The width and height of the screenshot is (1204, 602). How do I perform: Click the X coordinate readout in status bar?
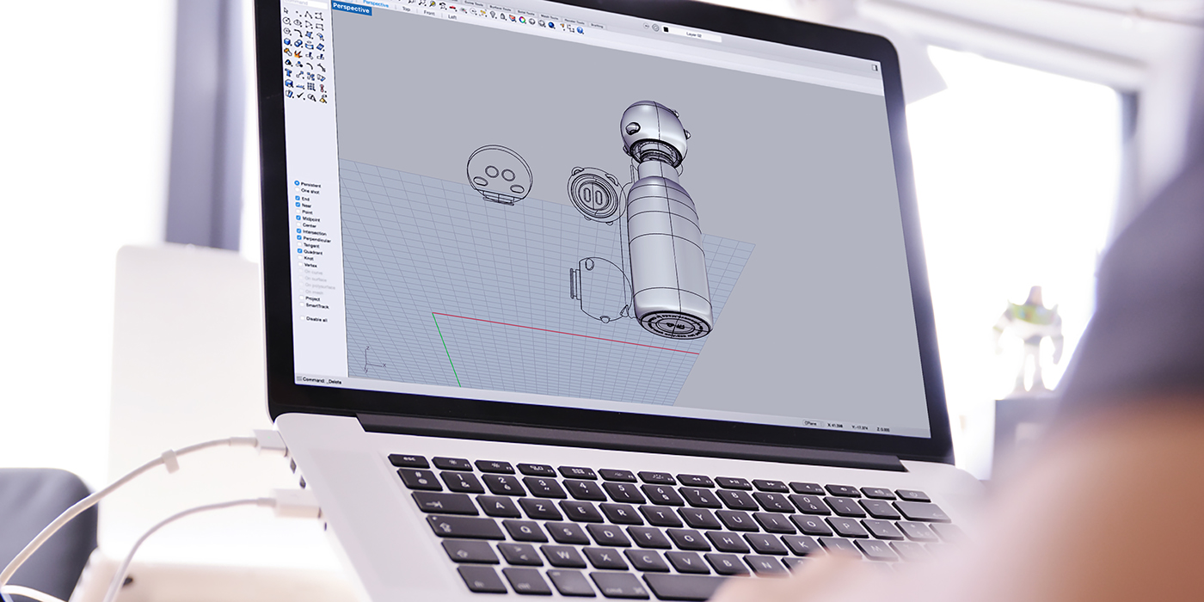click(835, 425)
